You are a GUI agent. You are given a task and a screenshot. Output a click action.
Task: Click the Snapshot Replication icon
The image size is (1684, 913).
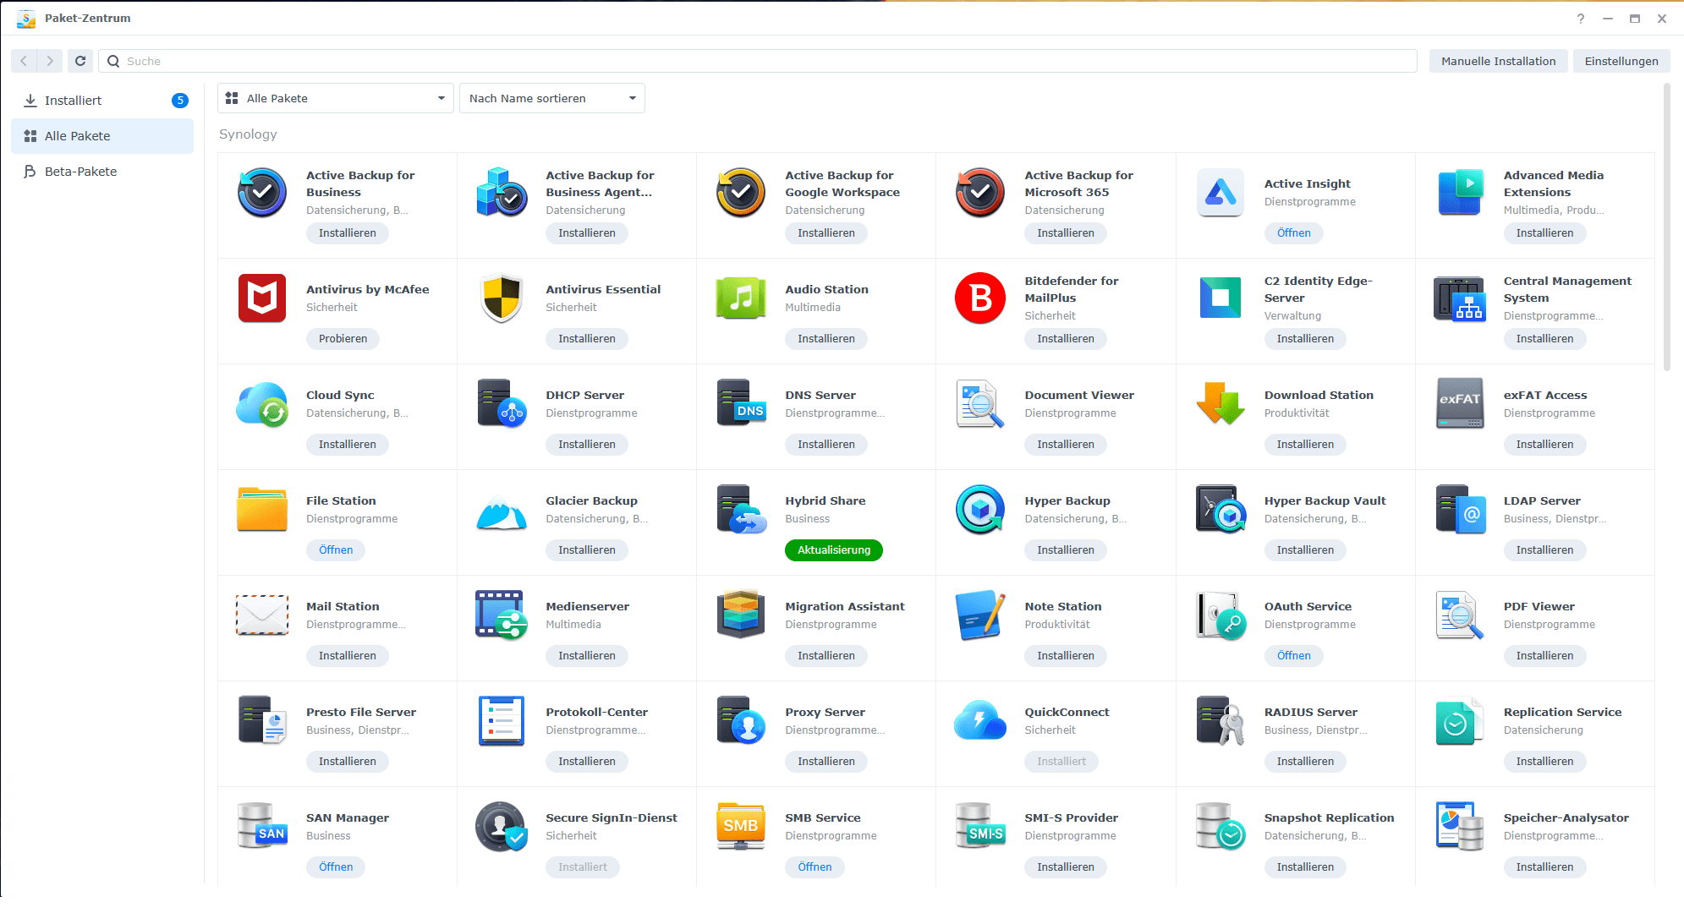1220,826
